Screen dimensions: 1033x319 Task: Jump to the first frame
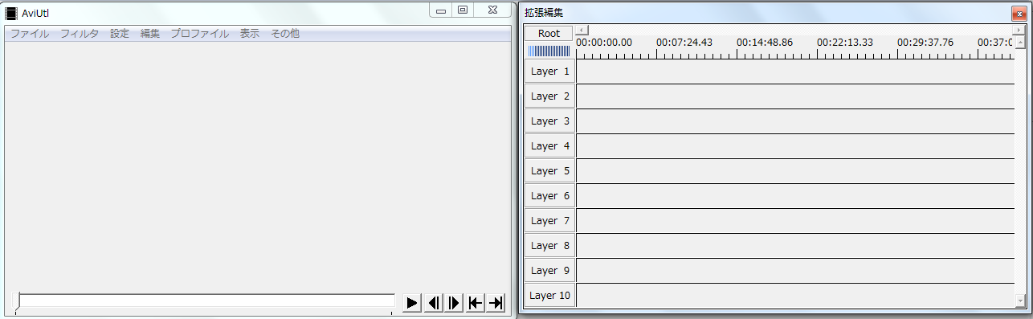[x=476, y=303]
